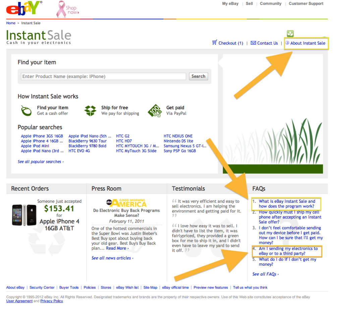Select Apple iPhone 4 16GB popular search

point(42,141)
